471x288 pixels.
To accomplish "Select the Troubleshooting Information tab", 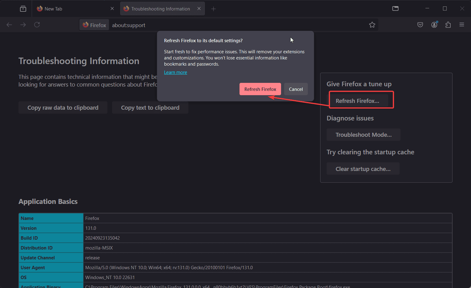I will 162,9.
